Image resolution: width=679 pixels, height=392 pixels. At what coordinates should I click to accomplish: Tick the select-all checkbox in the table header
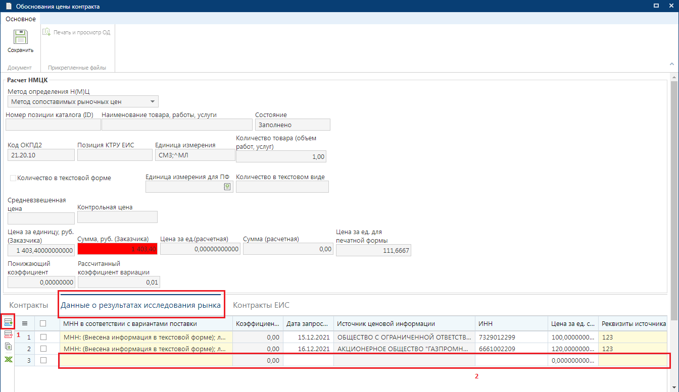pos(43,323)
